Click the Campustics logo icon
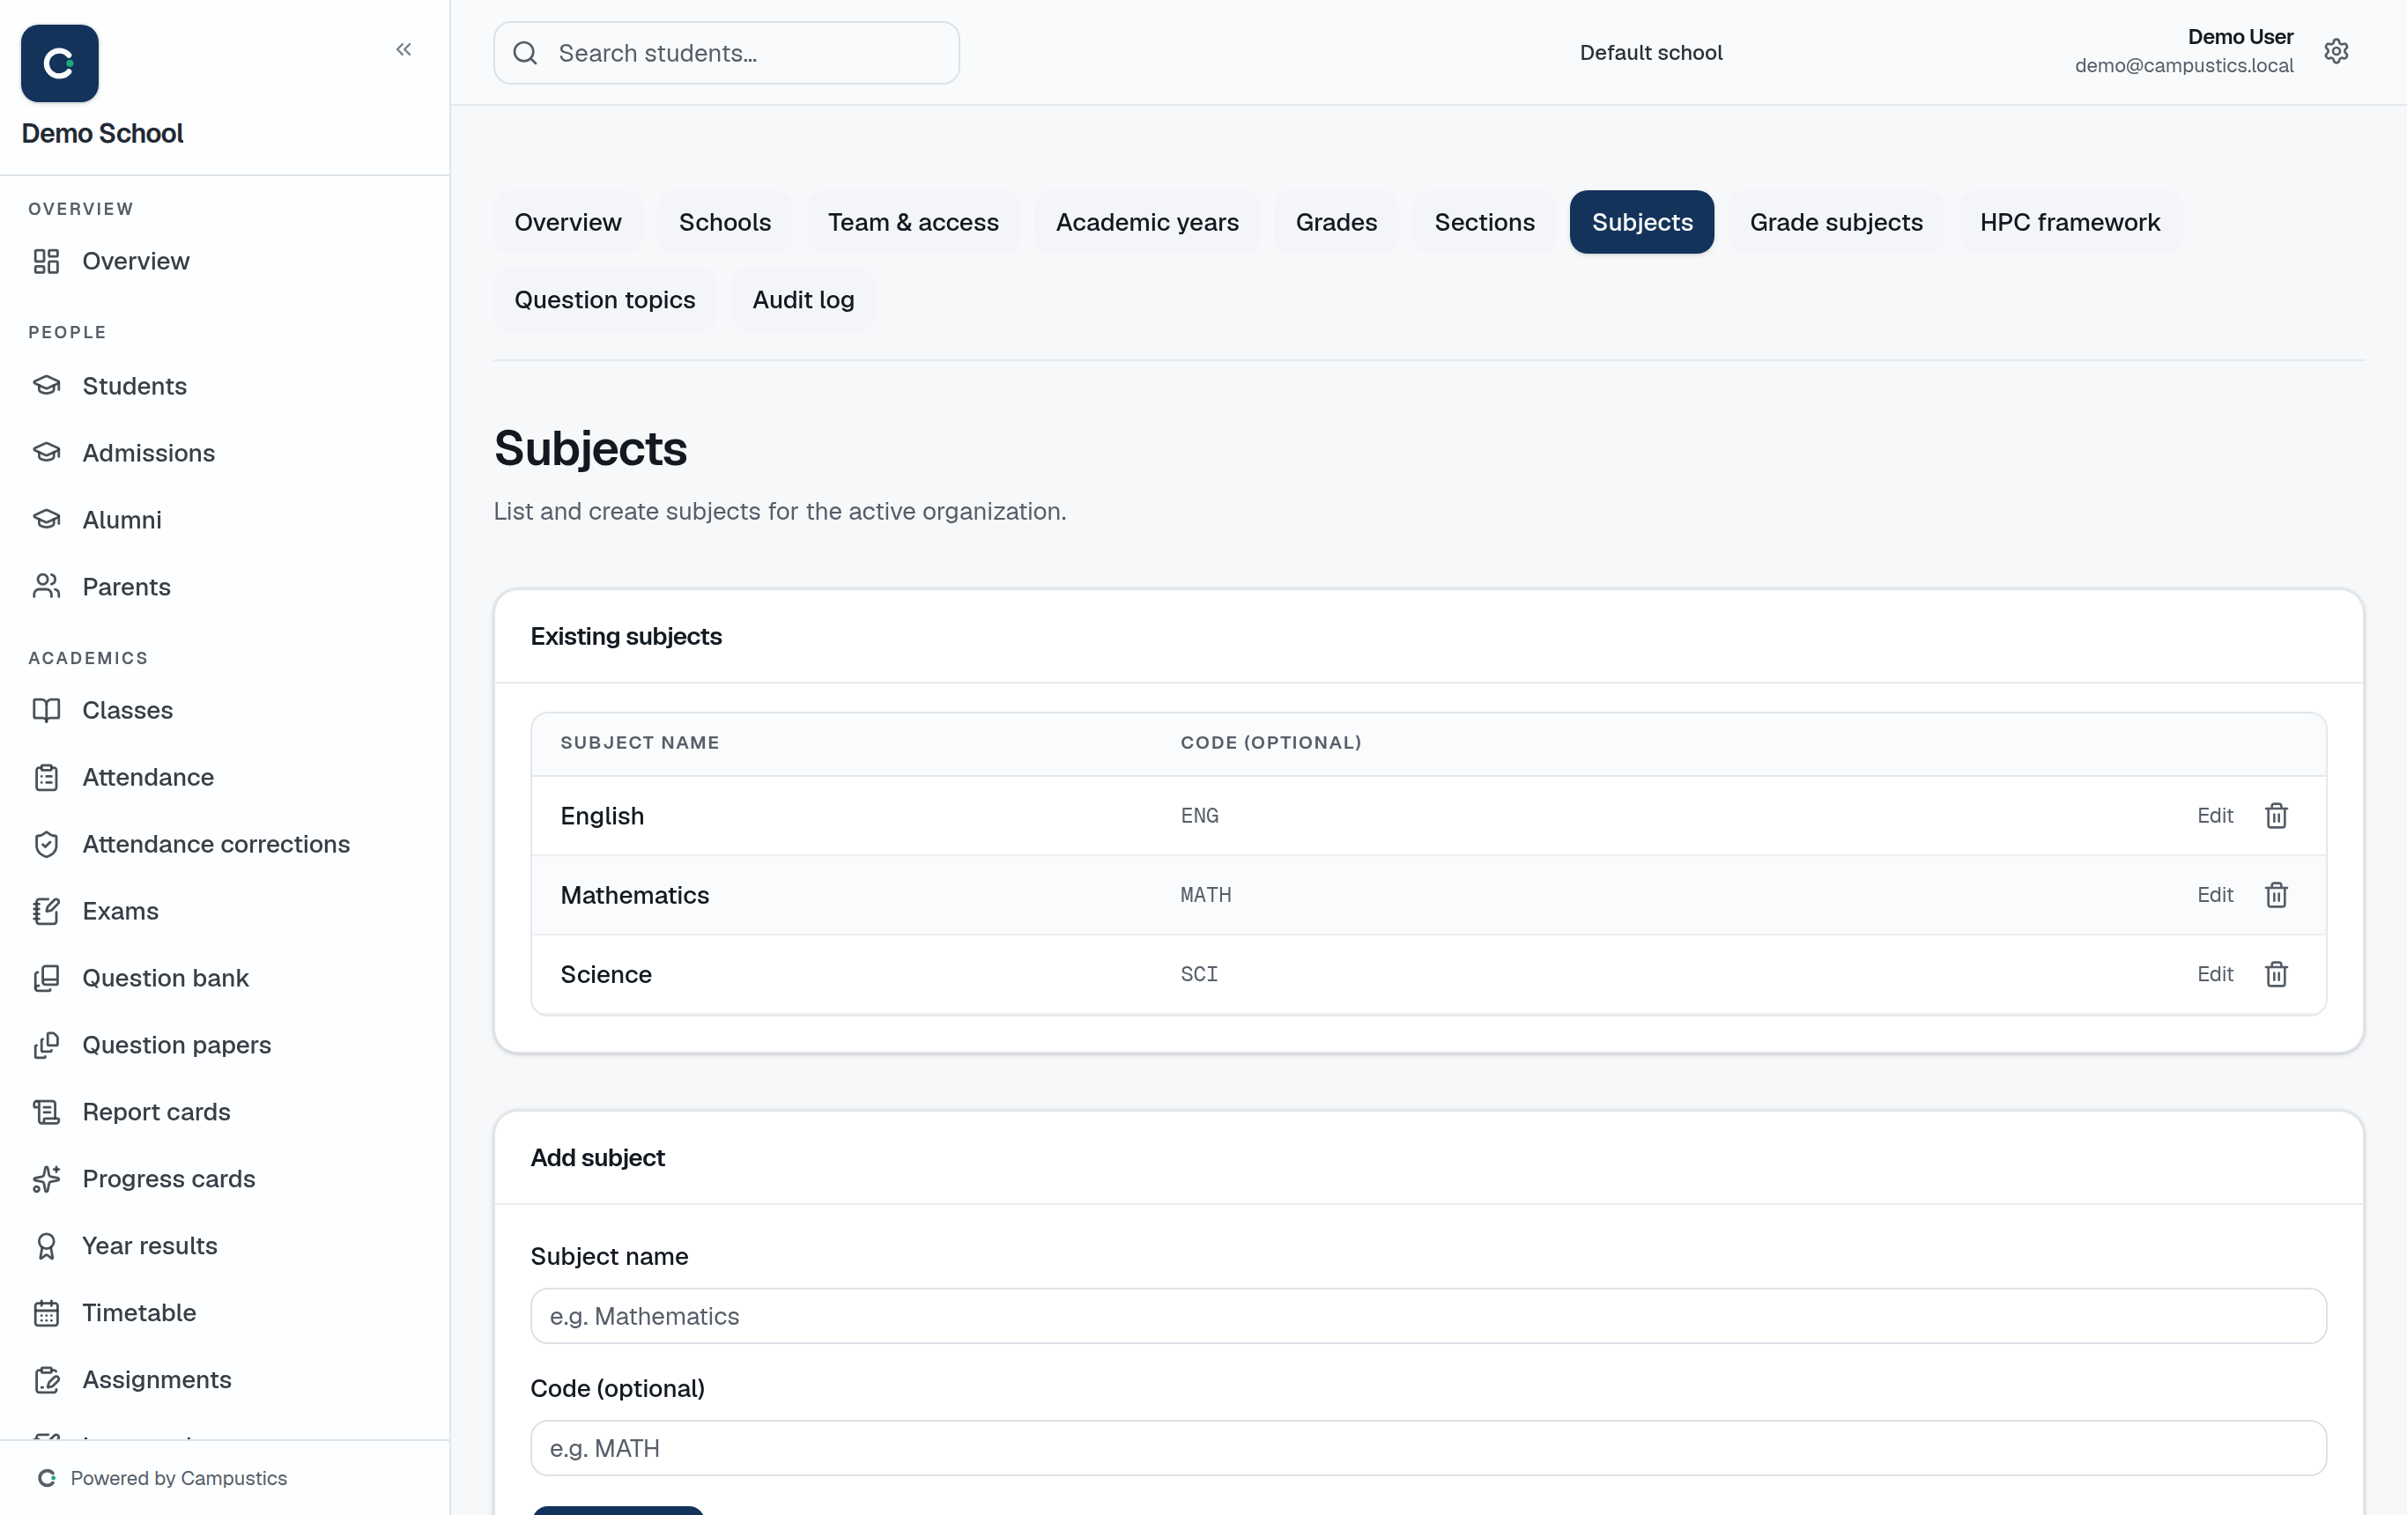The width and height of the screenshot is (2407, 1515). 59,63
